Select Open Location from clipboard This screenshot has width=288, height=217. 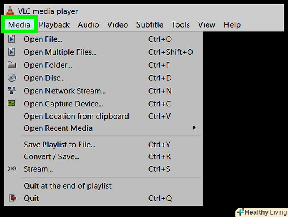click(76, 116)
